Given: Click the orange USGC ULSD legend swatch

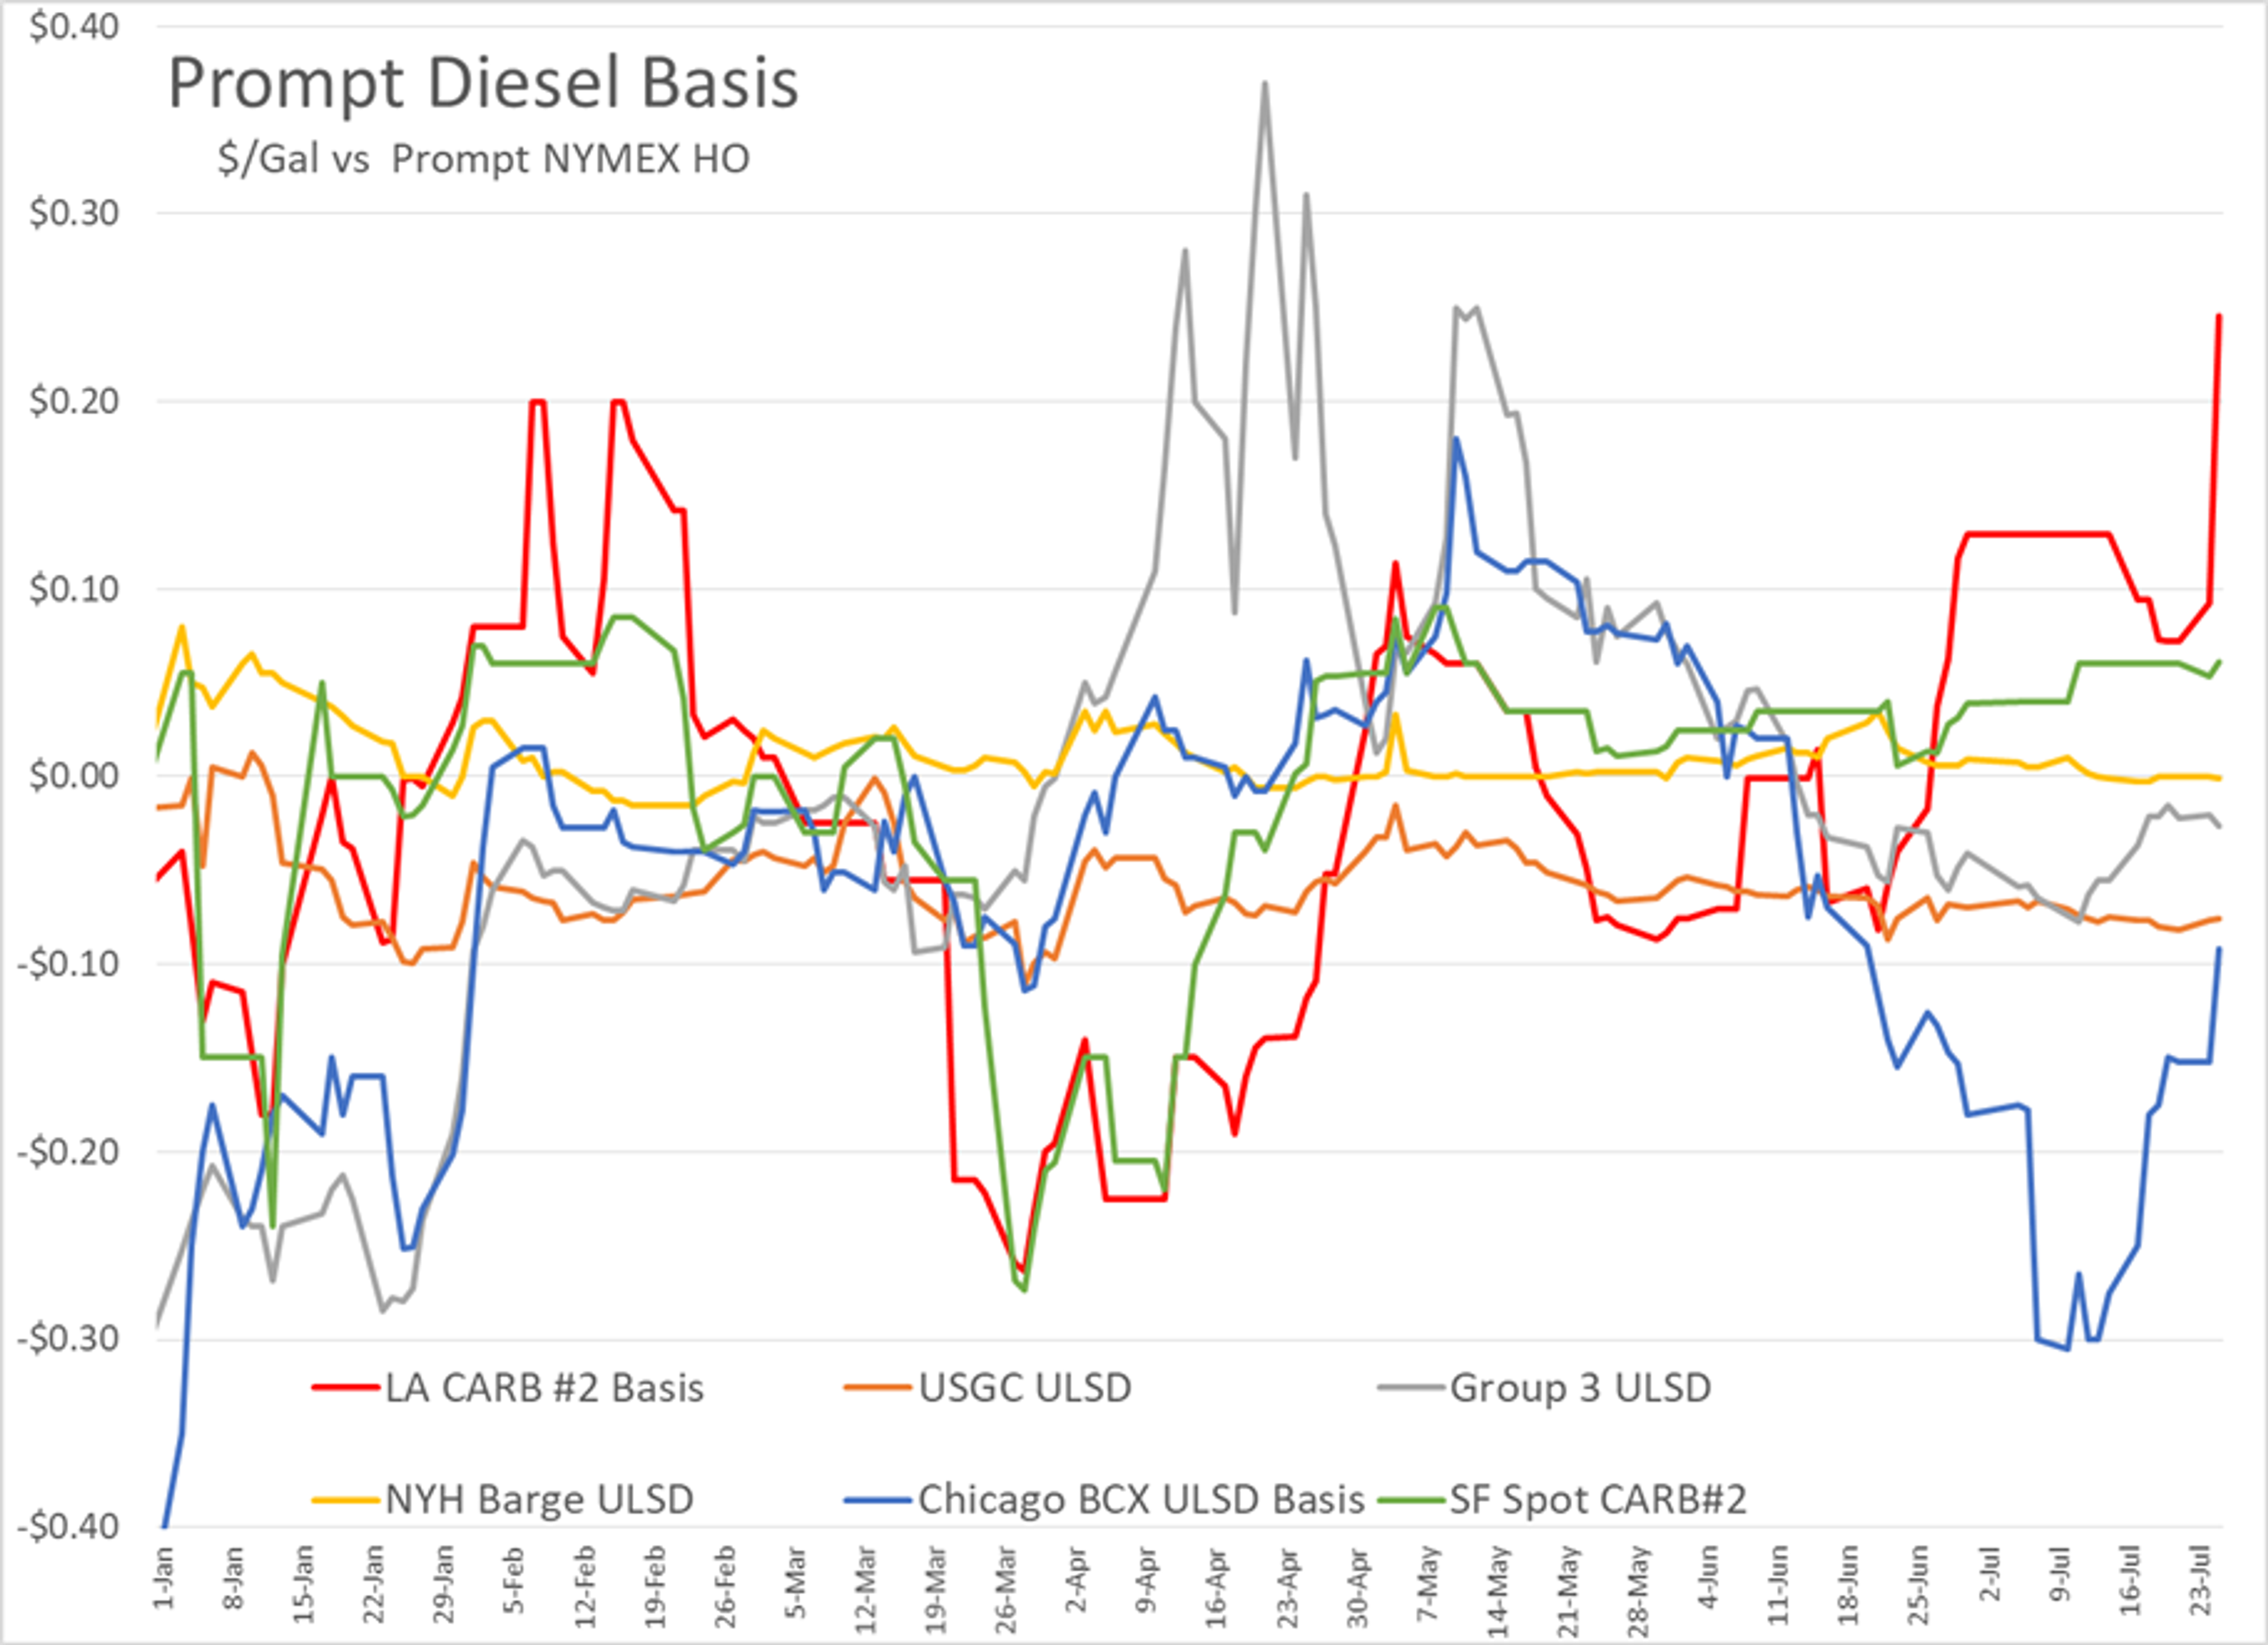Looking at the screenshot, I should [879, 1388].
